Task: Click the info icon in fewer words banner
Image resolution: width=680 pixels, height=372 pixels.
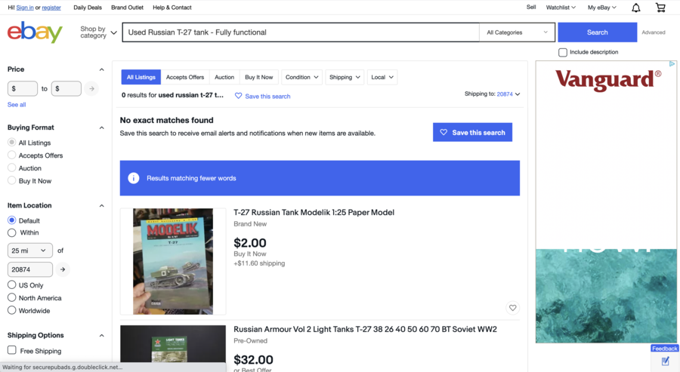Action: 134,178
